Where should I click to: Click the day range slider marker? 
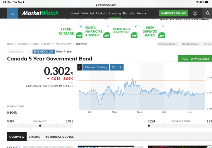(40, 125)
